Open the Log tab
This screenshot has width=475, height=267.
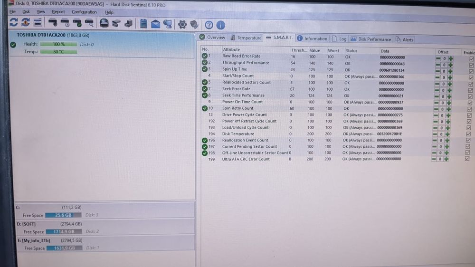pyautogui.click(x=339, y=39)
